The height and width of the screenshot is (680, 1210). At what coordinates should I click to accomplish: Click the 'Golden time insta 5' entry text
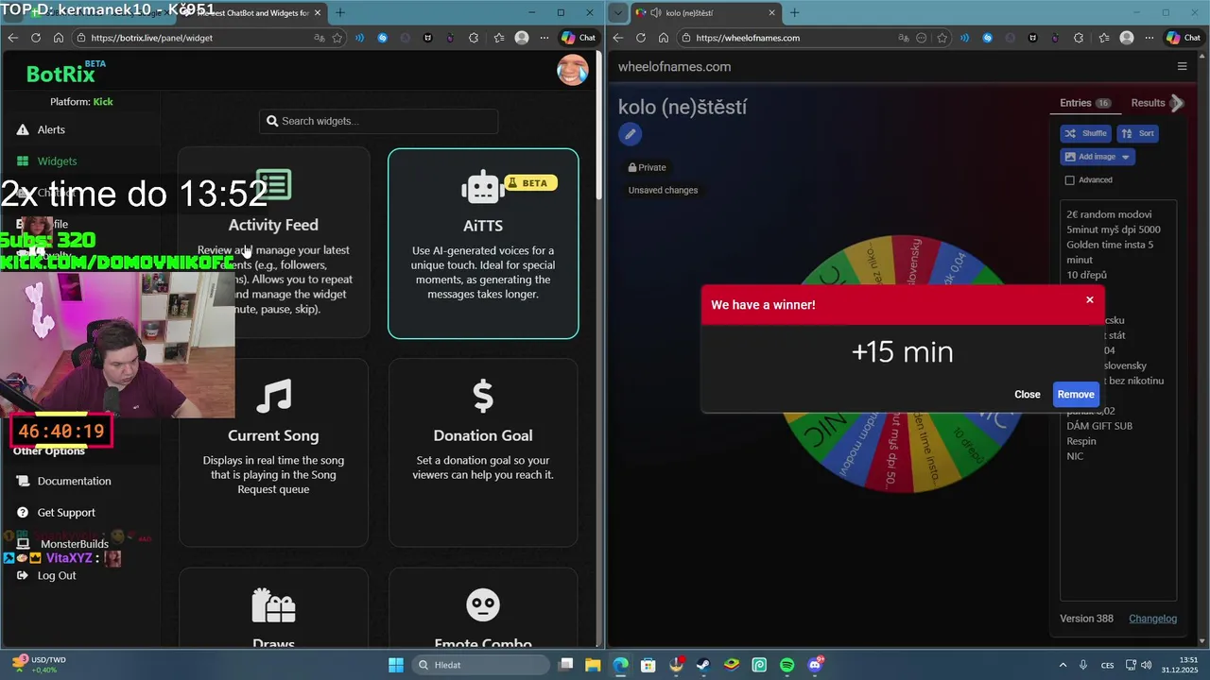[1110, 245]
